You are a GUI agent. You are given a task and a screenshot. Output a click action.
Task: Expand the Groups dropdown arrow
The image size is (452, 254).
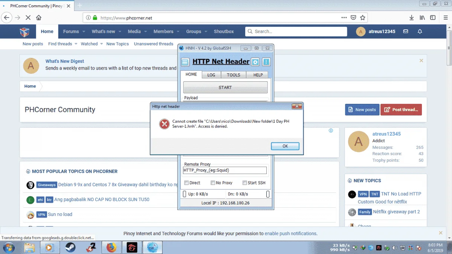click(206, 32)
